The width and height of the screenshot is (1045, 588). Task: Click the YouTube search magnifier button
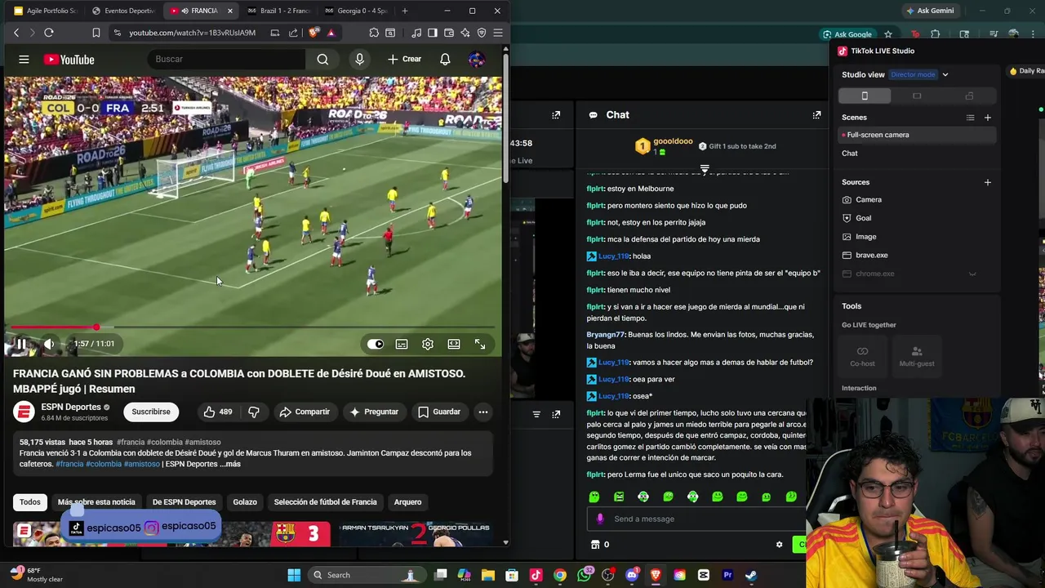[322, 59]
